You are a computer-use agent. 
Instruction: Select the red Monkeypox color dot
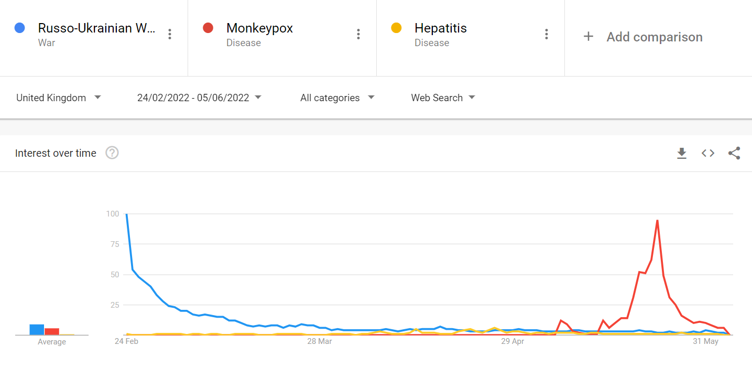(208, 28)
